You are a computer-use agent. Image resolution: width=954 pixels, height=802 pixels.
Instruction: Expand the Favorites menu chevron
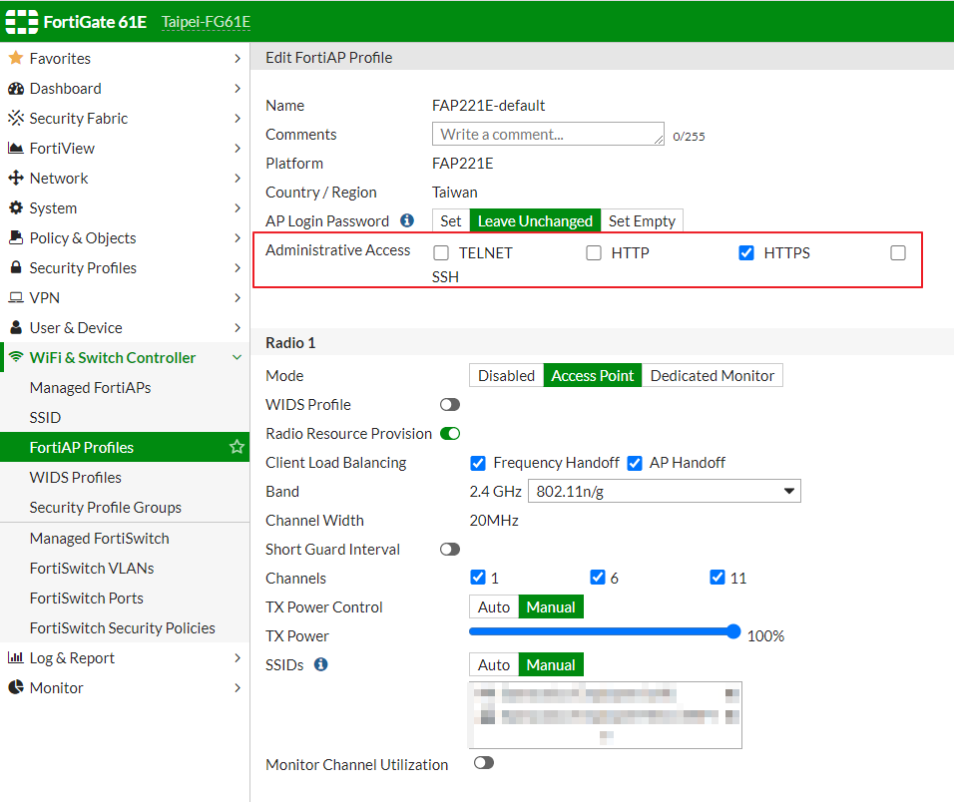238,59
